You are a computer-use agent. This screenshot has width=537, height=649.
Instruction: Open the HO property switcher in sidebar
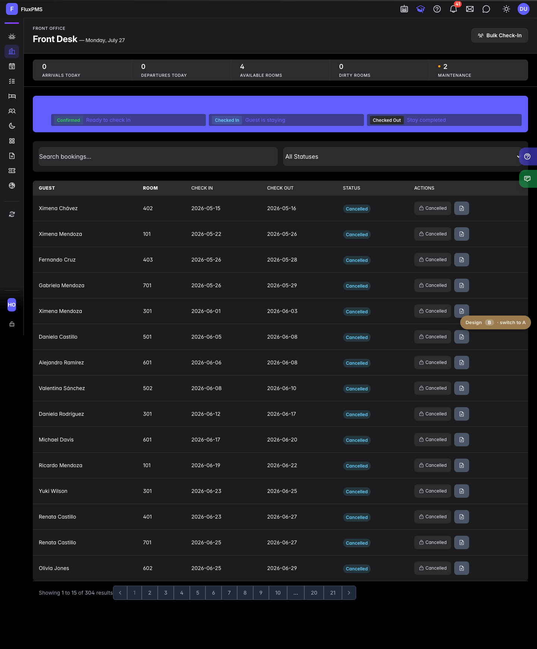pyautogui.click(x=12, y=305)
